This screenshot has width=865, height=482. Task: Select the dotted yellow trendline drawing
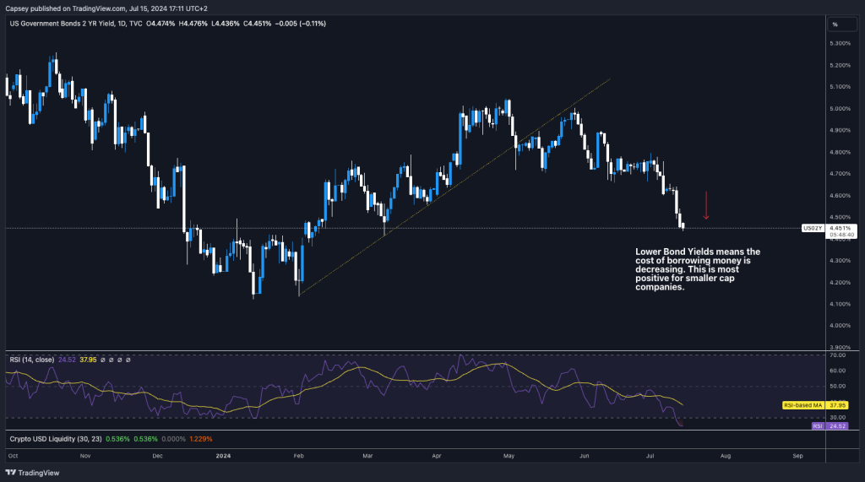coord(456,187)
